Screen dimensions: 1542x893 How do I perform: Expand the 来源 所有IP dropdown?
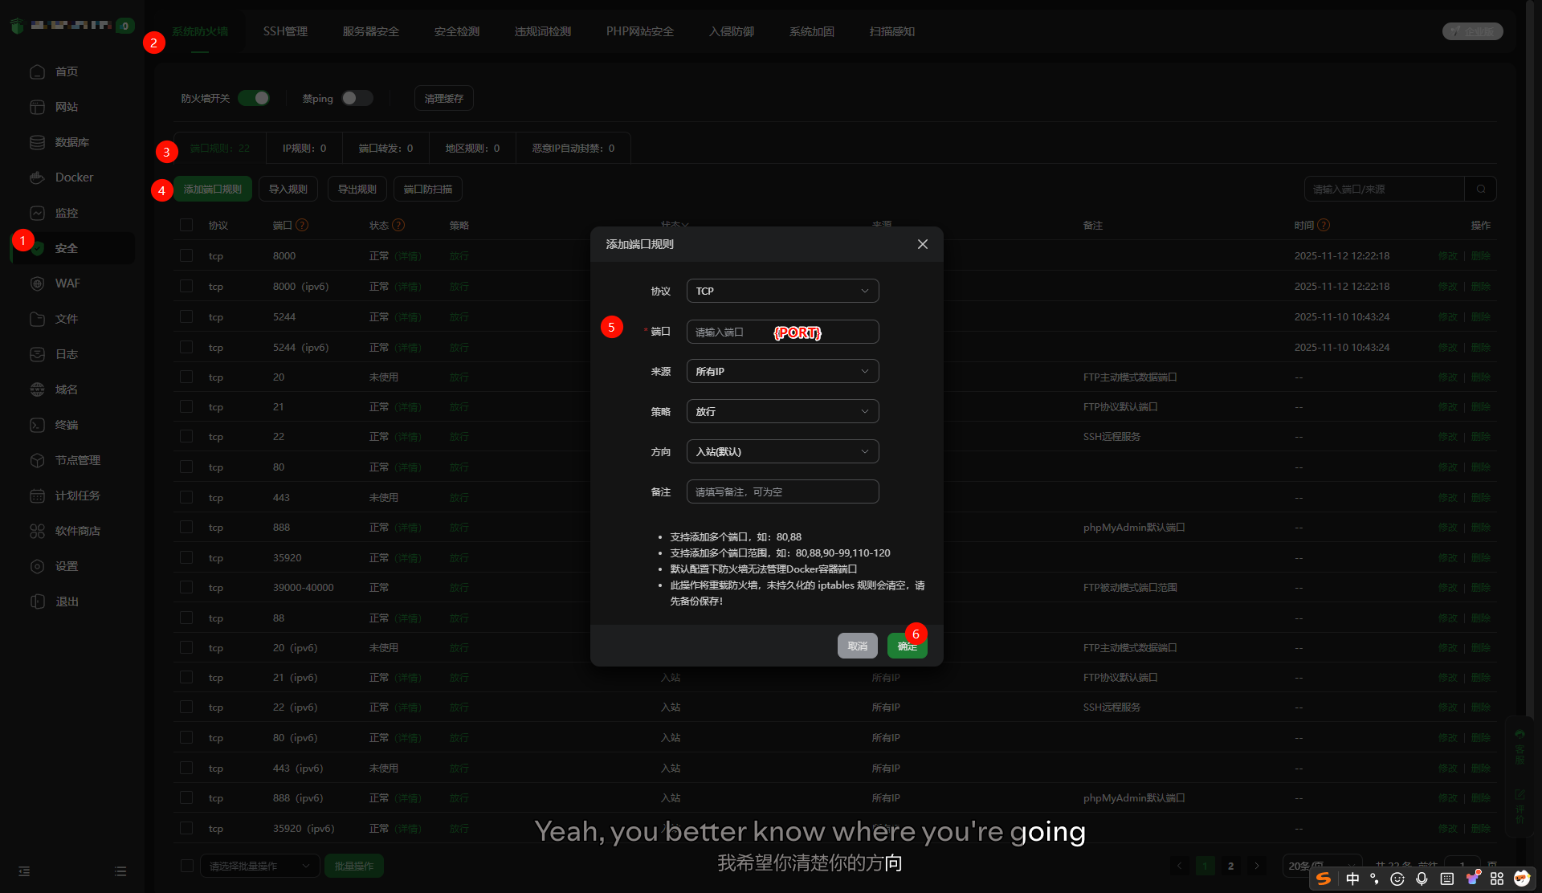(x=782, y=371)
